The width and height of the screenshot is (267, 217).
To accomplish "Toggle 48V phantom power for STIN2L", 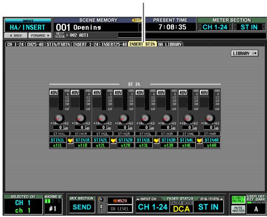I will (97, 93).
